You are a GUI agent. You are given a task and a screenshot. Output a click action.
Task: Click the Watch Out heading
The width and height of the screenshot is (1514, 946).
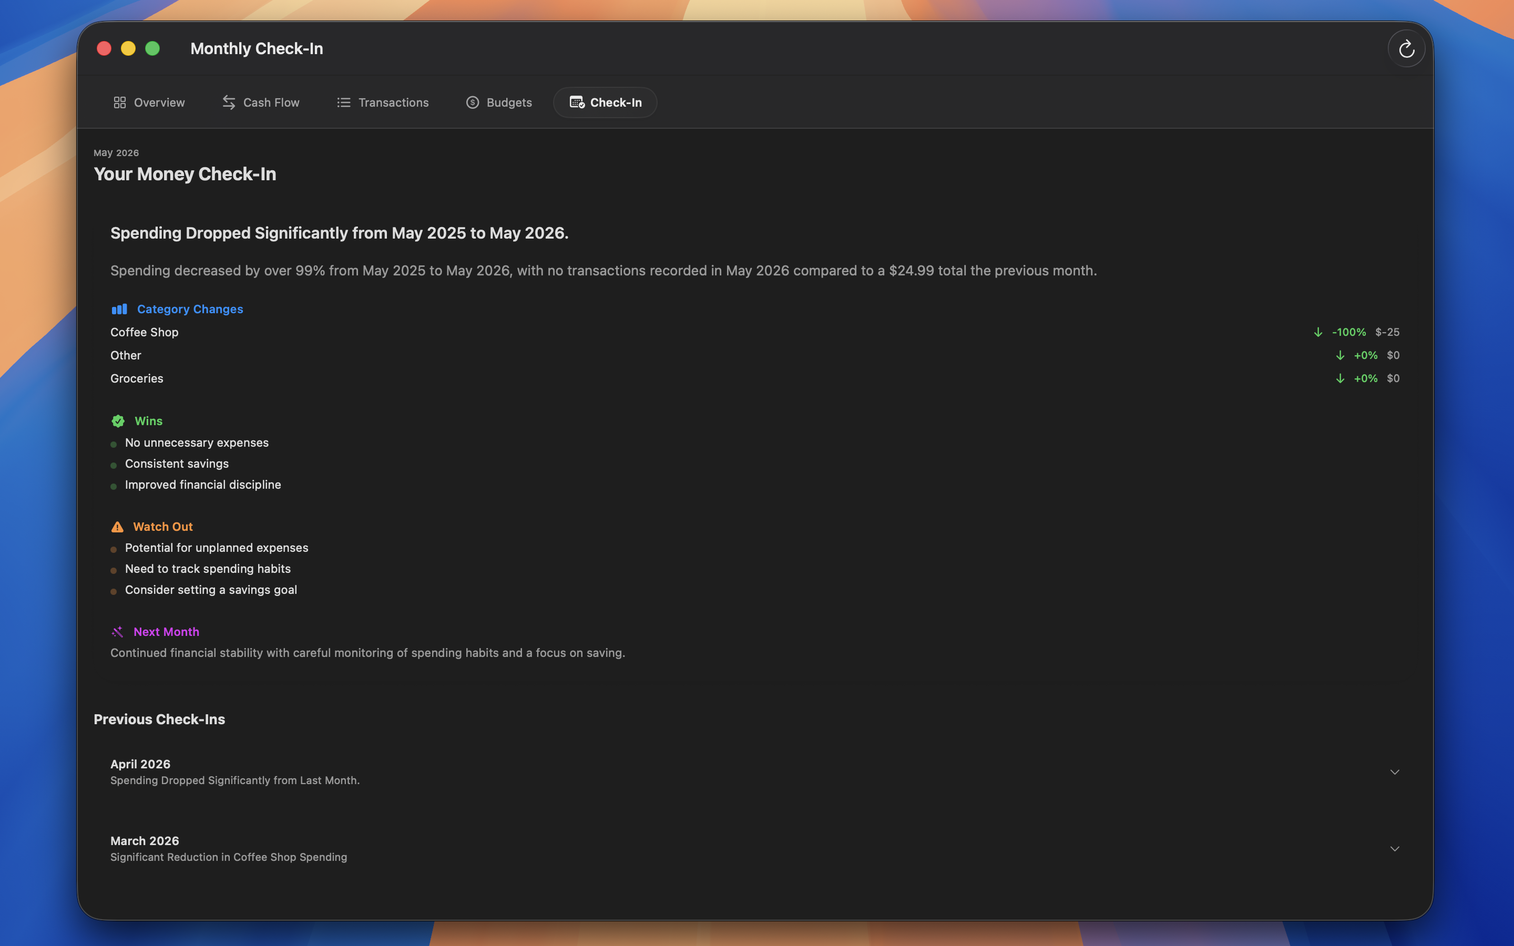162,527
